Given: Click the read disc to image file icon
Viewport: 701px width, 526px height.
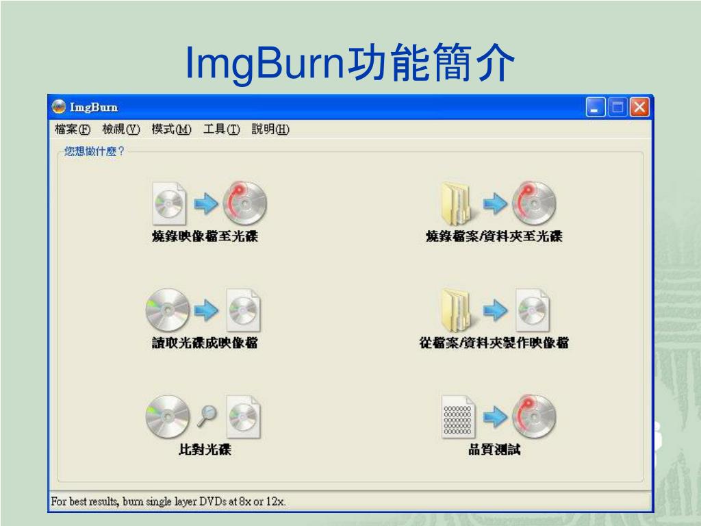Looking at the screenshot, I should click(203, 310).
